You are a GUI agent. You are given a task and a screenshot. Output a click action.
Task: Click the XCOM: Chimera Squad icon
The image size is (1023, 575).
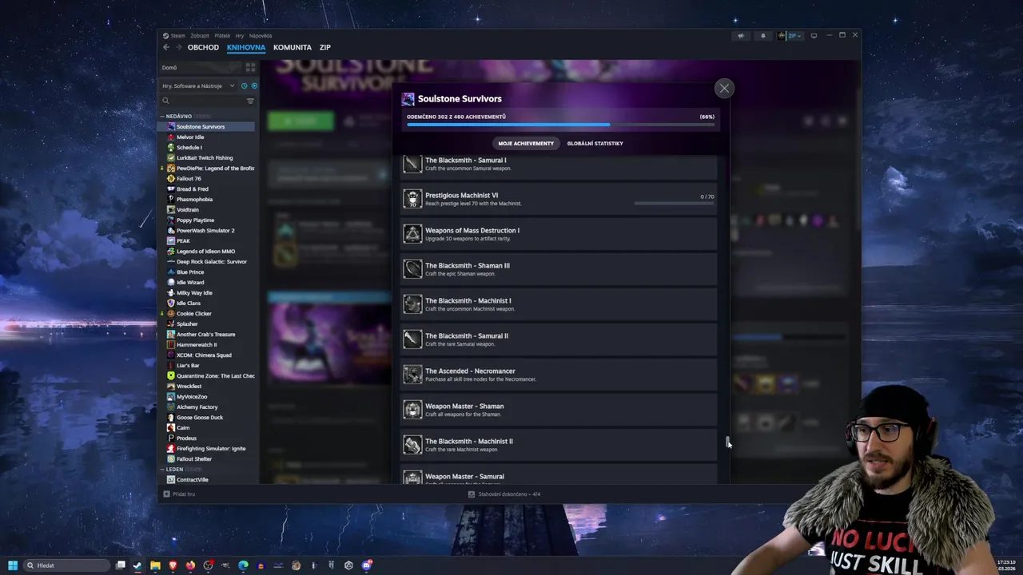170,355
